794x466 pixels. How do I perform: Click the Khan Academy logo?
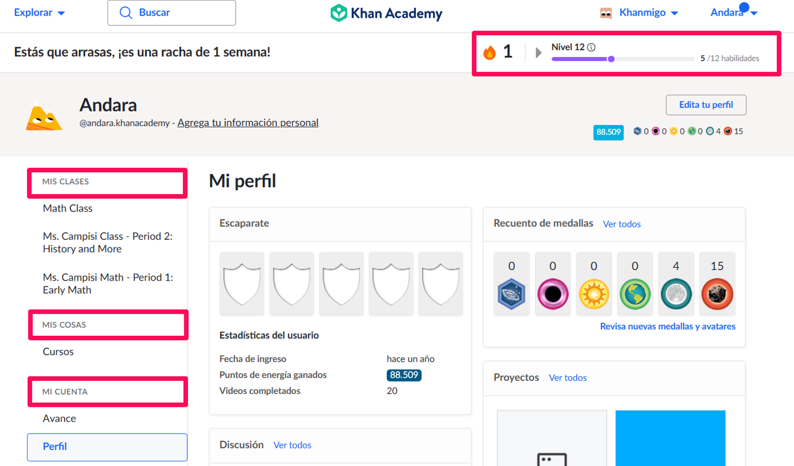point(386,13)
